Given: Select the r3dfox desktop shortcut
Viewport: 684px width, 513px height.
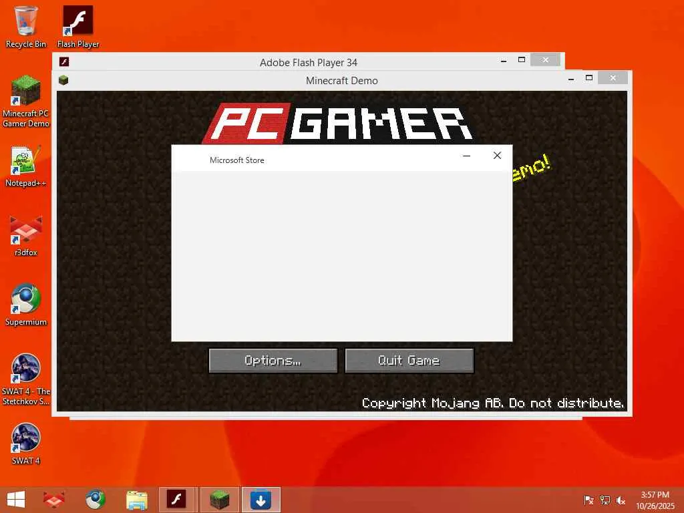Looking at the screenshot, I should pos(26,236).
